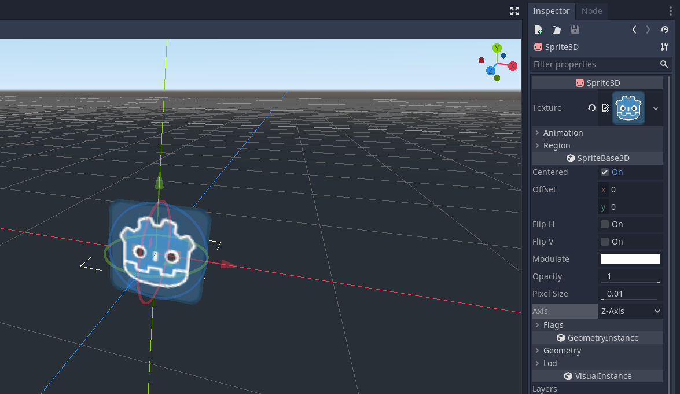Open the Axis dropdown showing Z-Axis
The height and width of the screenshot is (394, 680).
(630, 311)
